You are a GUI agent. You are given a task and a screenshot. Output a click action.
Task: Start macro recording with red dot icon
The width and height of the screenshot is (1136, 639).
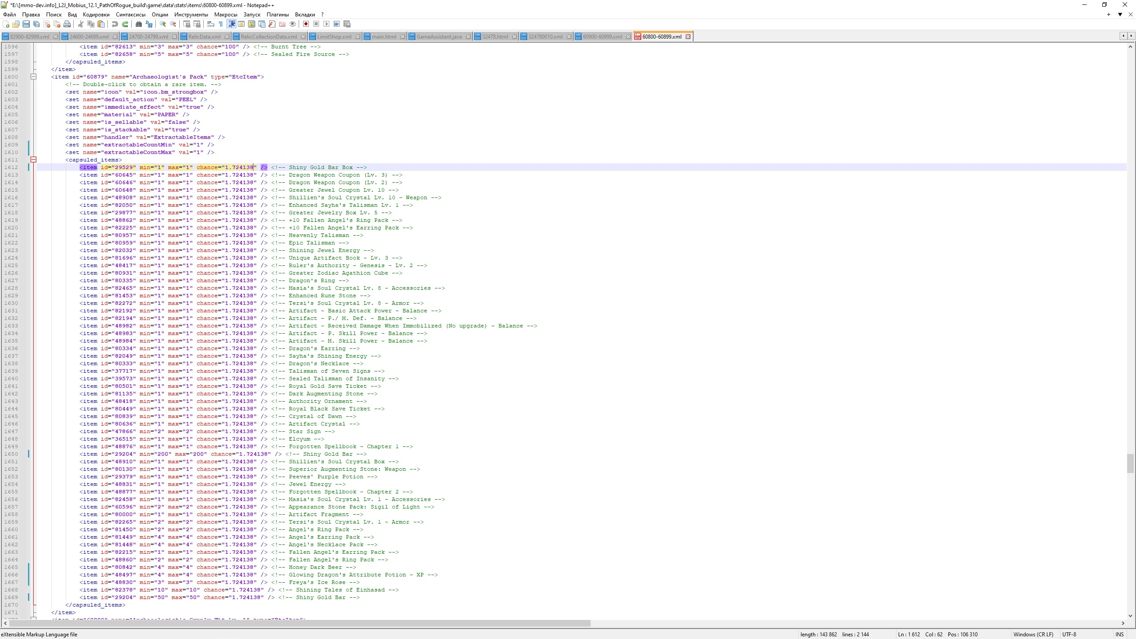click(306, 24)
